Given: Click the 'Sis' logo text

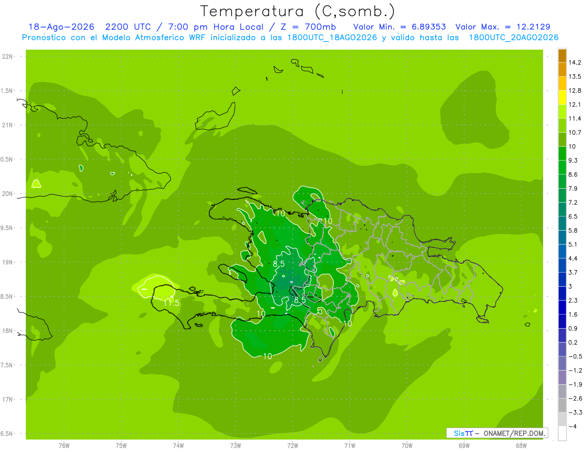Looking at the screenshot, I should [x=459, y=433].
